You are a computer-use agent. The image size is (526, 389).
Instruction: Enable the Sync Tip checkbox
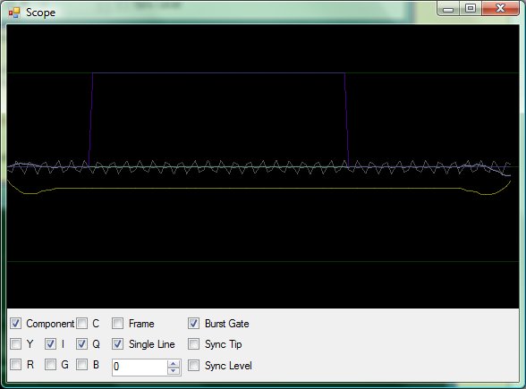click(x=193, y=344)
